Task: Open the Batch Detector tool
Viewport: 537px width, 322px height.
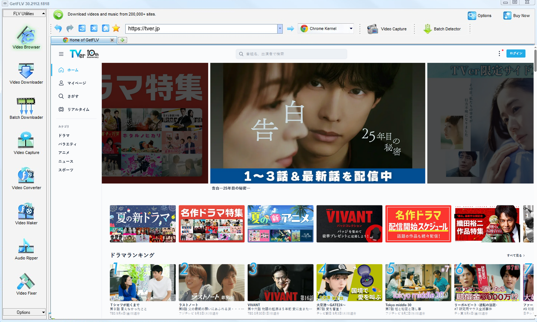Action: pos(442,29)
